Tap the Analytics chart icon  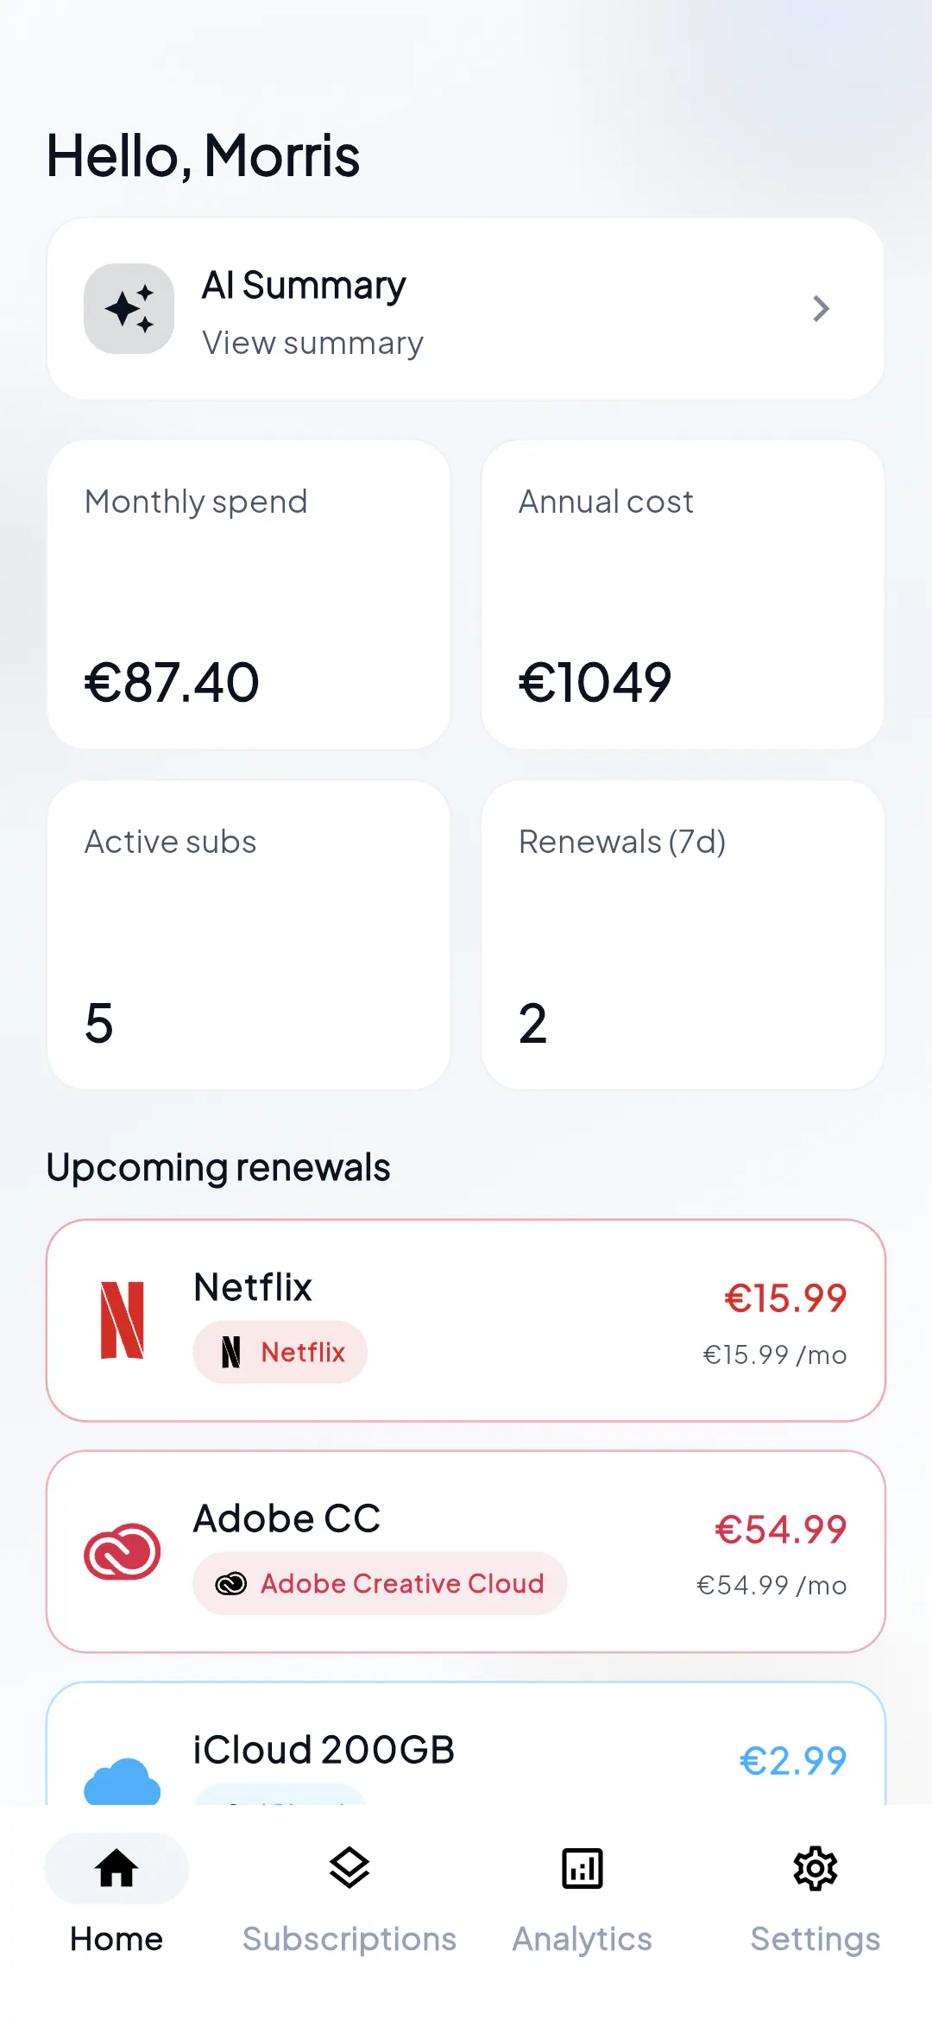(x=582, y=1869)
